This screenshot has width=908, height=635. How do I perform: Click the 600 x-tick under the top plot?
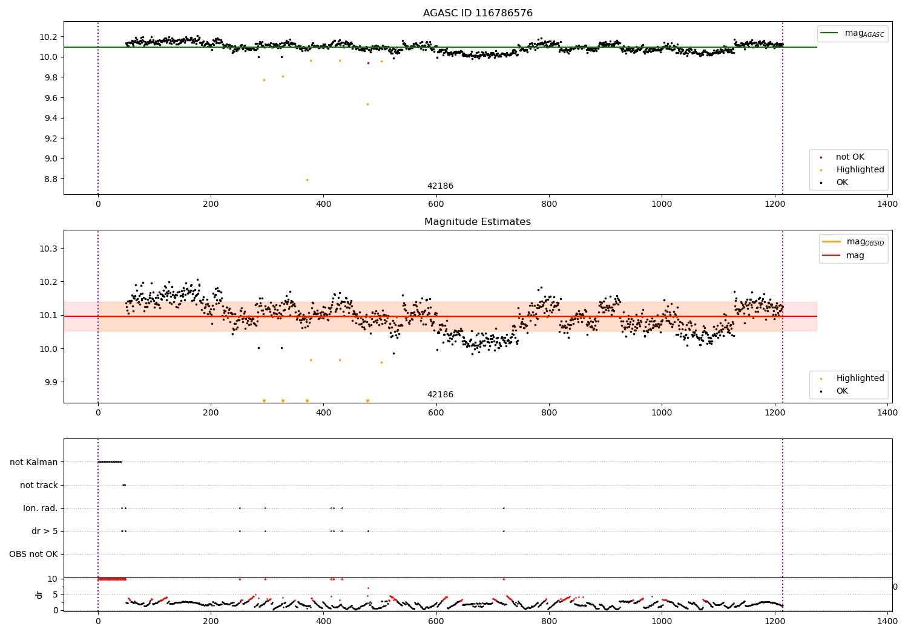pos(436,204)
